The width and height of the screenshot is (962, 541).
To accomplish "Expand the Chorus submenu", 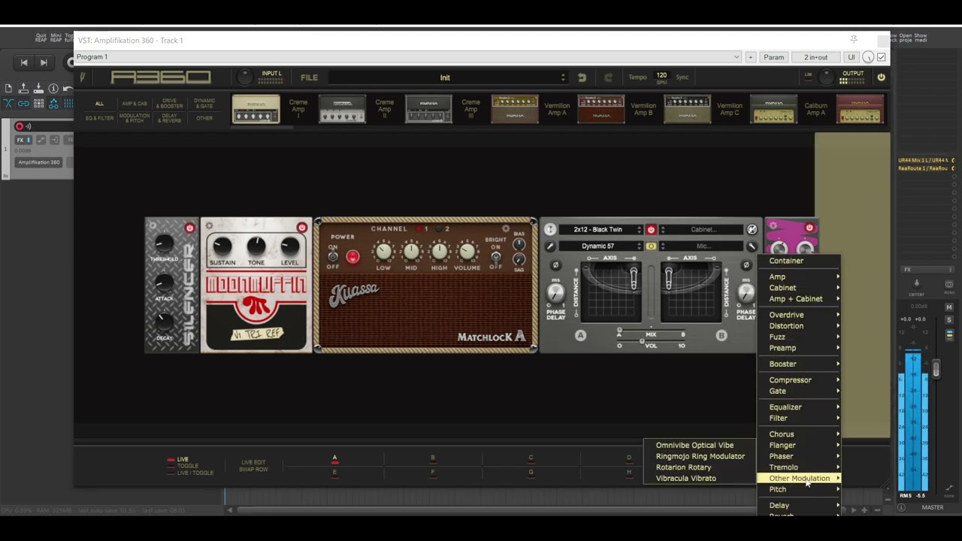I will [800, 434].
